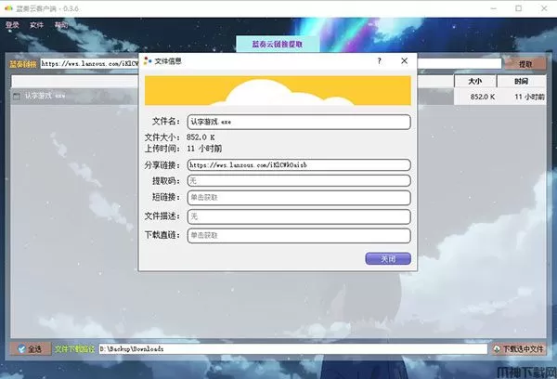Open the 登录 menu
This screenshot has width=557, height=379.
tap(12, 25)
